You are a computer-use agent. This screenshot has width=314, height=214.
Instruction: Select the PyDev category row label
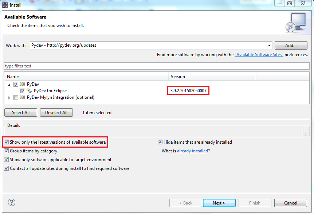click(33, 84)
